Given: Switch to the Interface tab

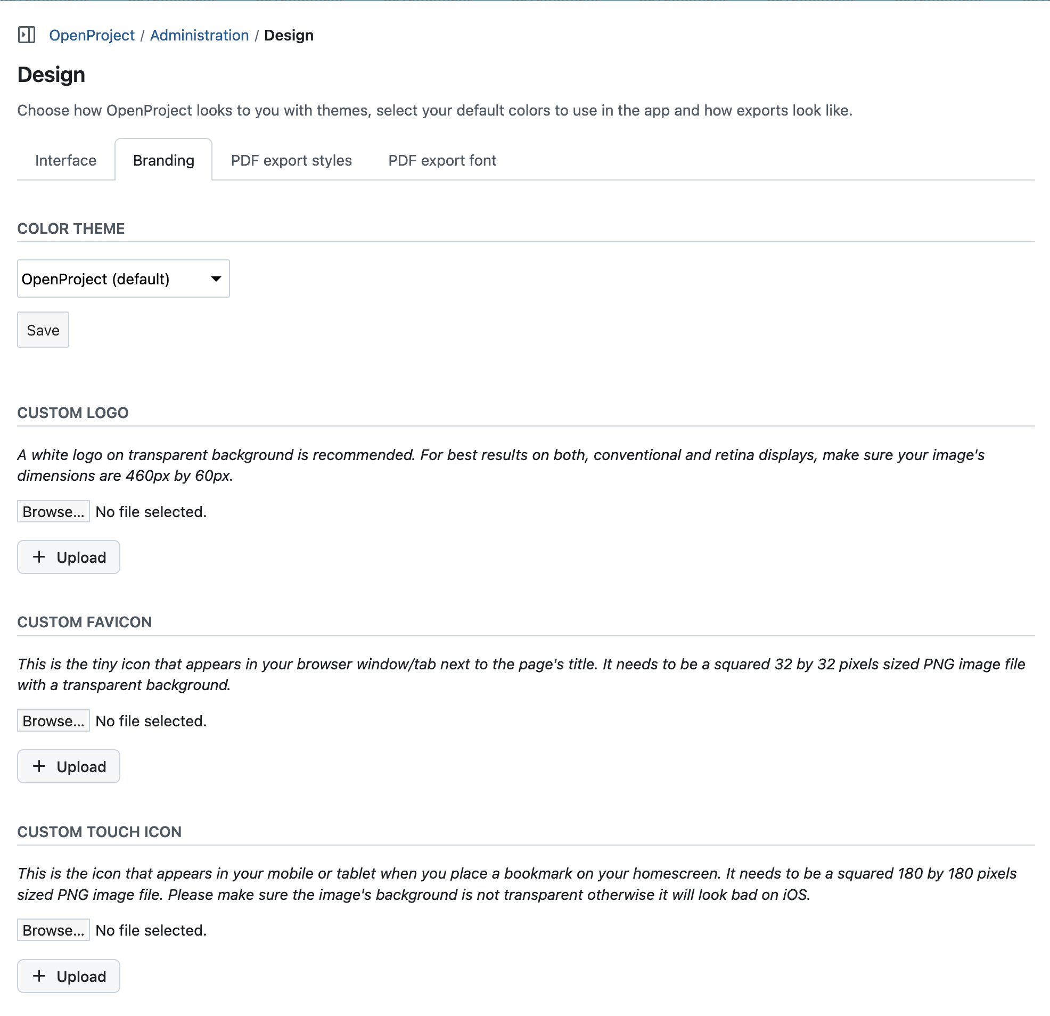Looking at the screenshot, I should pos(65,160).
